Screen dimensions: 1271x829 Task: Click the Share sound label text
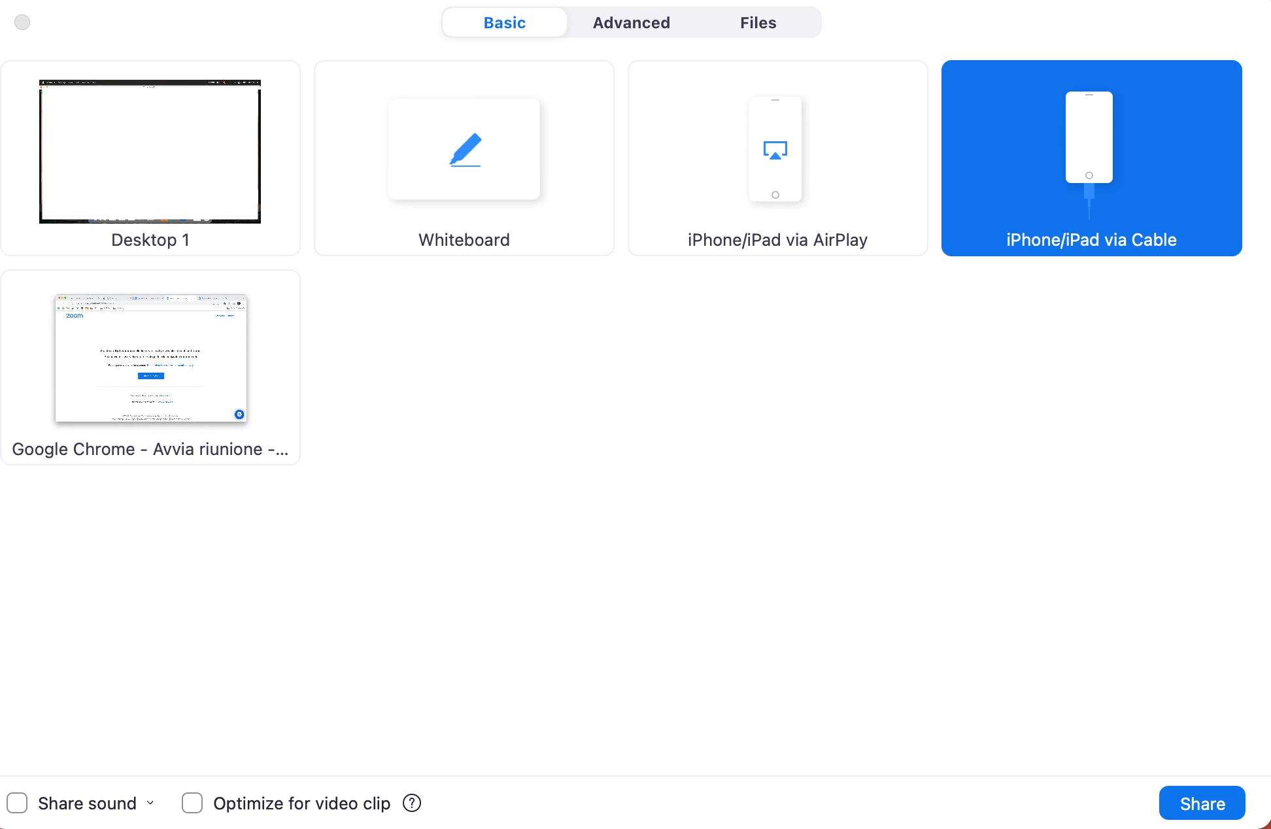coord(87,803)
